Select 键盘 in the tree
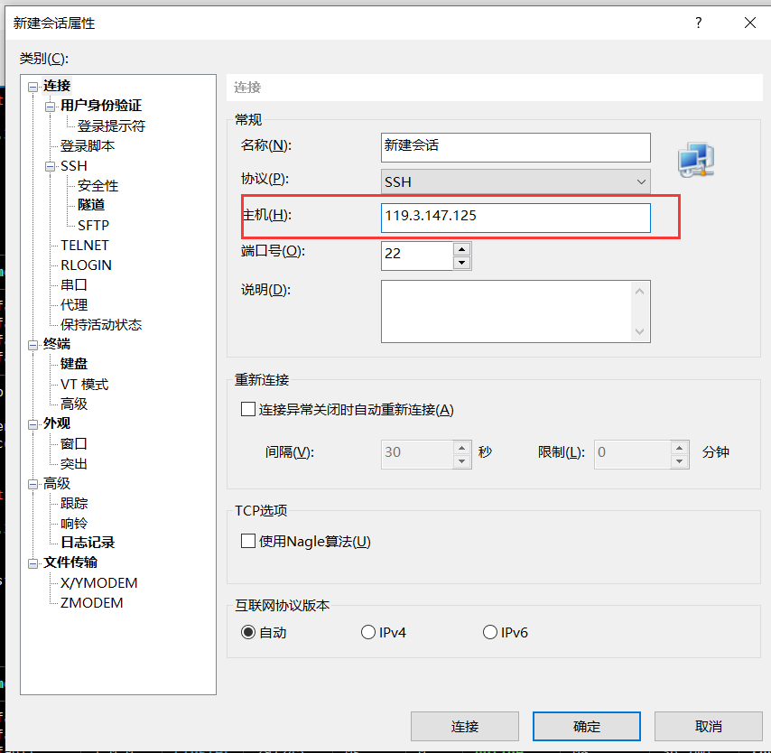 [x=74, y=364]
